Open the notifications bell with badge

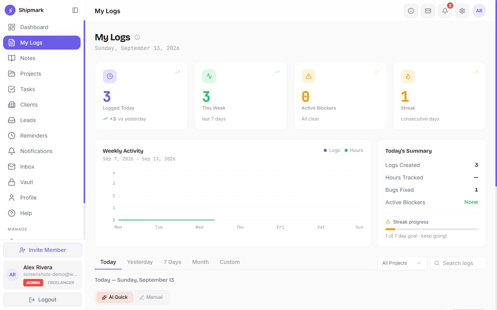tap(445, 11)
